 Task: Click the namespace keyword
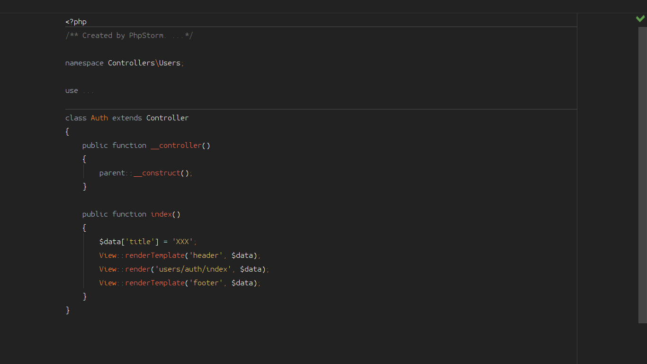click(84, 63)
